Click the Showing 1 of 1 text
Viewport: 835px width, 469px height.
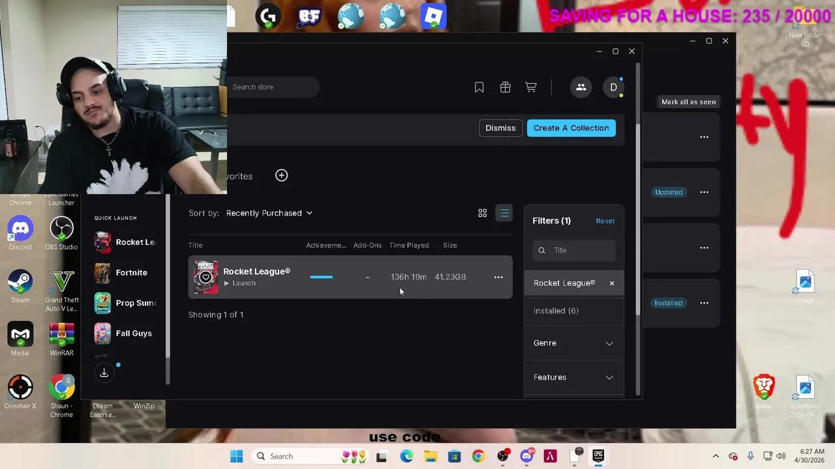coord(216,315)
